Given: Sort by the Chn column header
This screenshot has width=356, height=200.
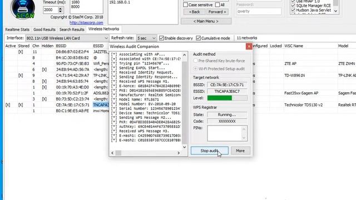Looking at the screenshot, I should 36,46.
